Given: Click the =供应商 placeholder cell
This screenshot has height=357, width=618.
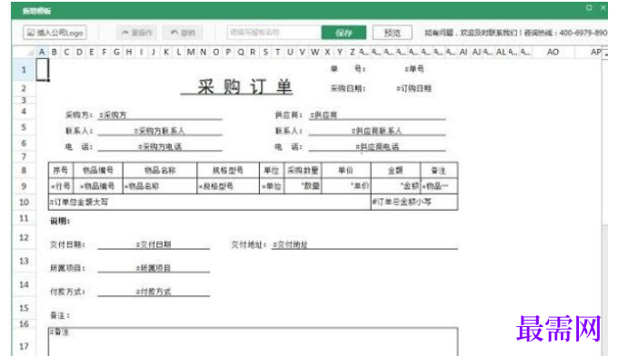Looking at the screenshot, I should [x=377, y=115].
